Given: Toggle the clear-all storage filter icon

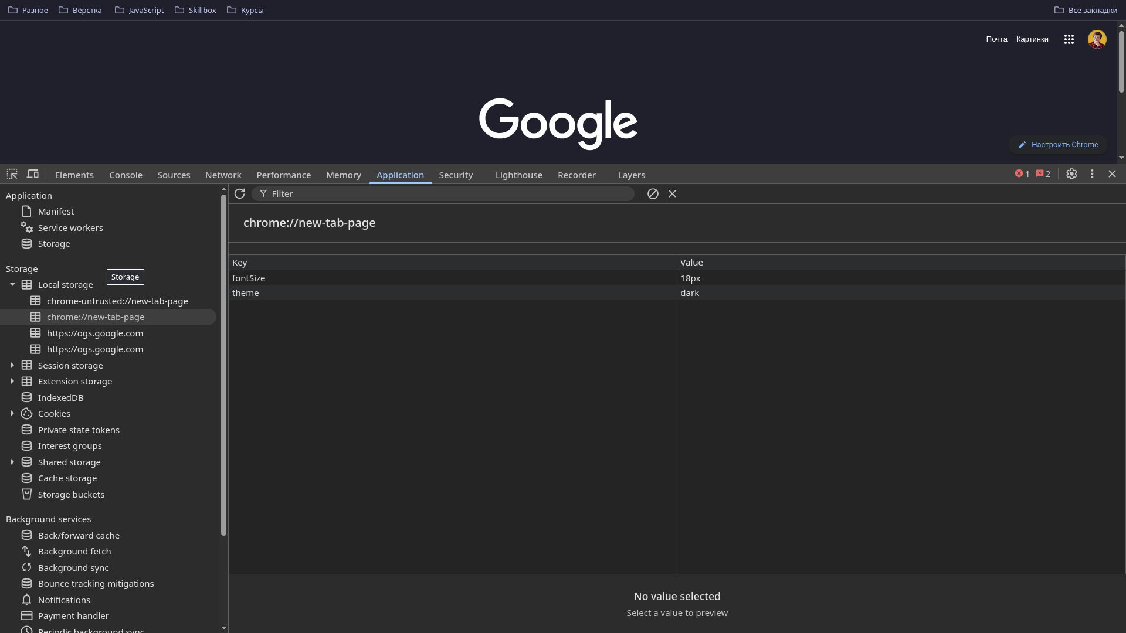Looking at the screenshot, I should [653, 193].
